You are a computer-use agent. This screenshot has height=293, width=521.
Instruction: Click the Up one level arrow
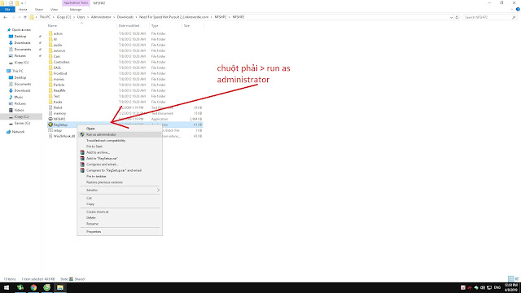click(25, 17)
